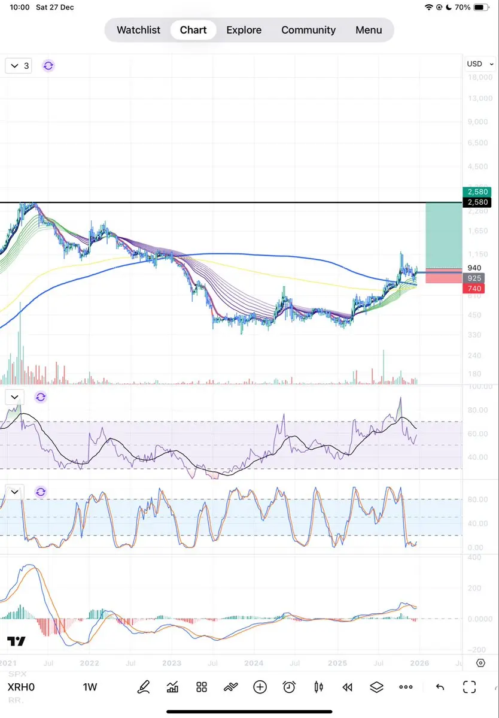
Task: Open the Menu tab
Action: click(369, 30)
